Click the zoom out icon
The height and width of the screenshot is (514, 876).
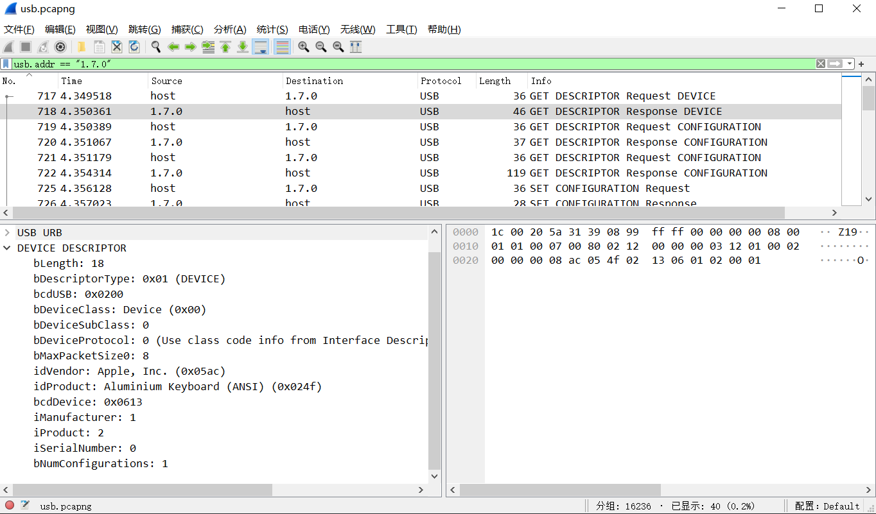[321, 47]
